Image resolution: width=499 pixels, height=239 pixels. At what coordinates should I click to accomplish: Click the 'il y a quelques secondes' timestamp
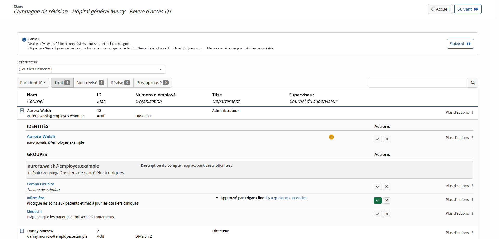pyautogui.click(x=286, y=198)
